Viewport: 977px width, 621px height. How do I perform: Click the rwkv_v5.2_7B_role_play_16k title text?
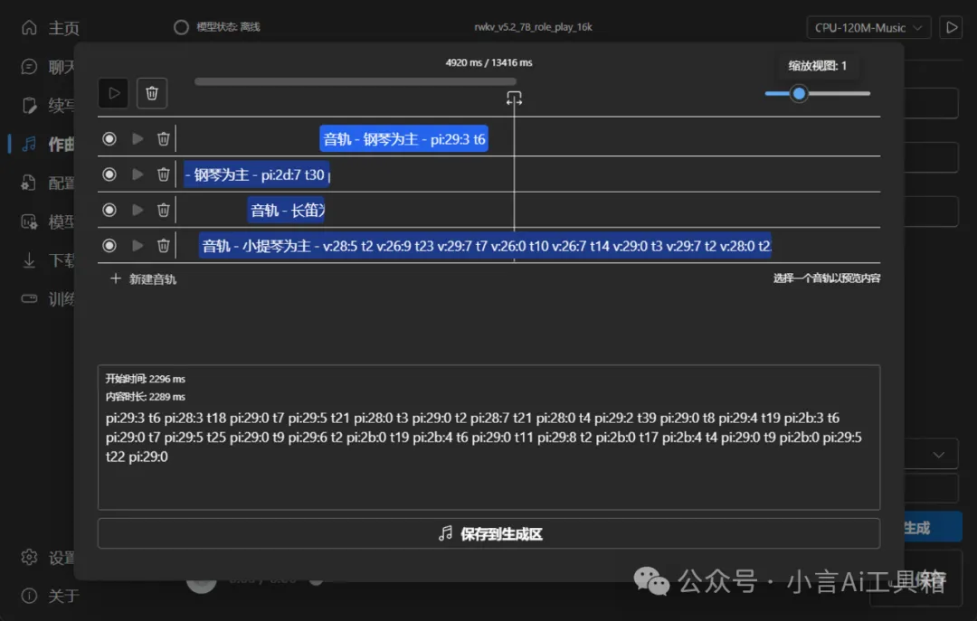(x=533, y=27)
